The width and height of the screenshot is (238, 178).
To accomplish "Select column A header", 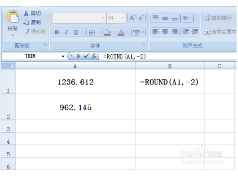I will click(x=75, y=66).
